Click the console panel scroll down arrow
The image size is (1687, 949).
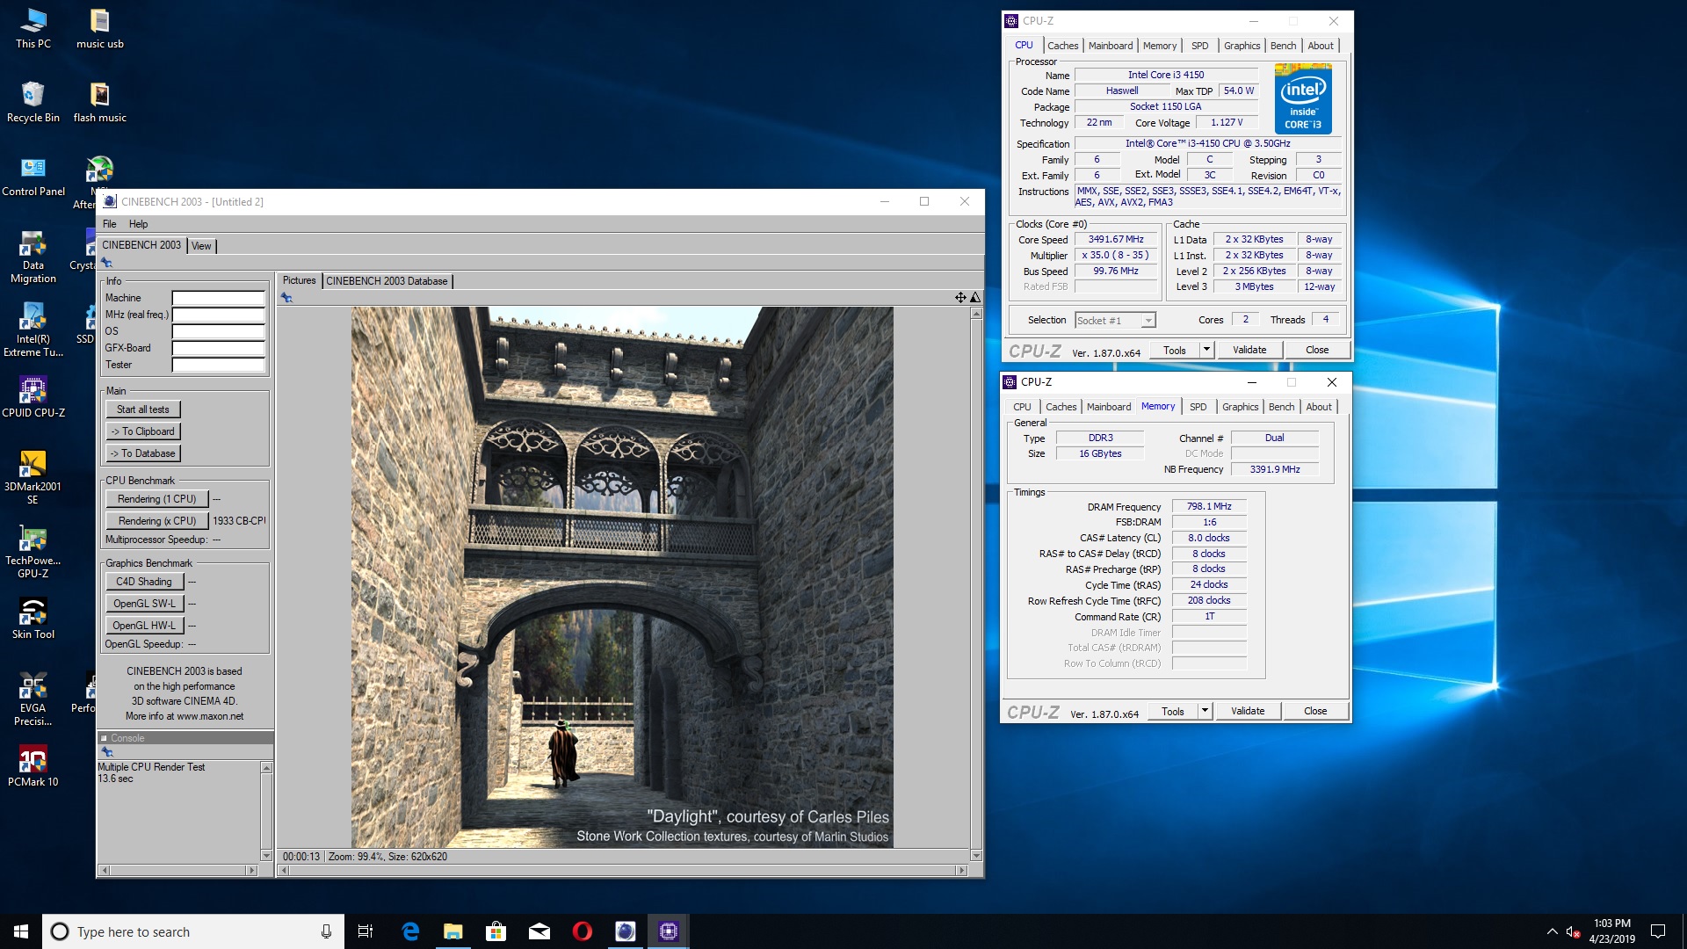pyautogui.click(x=266, y=855)
